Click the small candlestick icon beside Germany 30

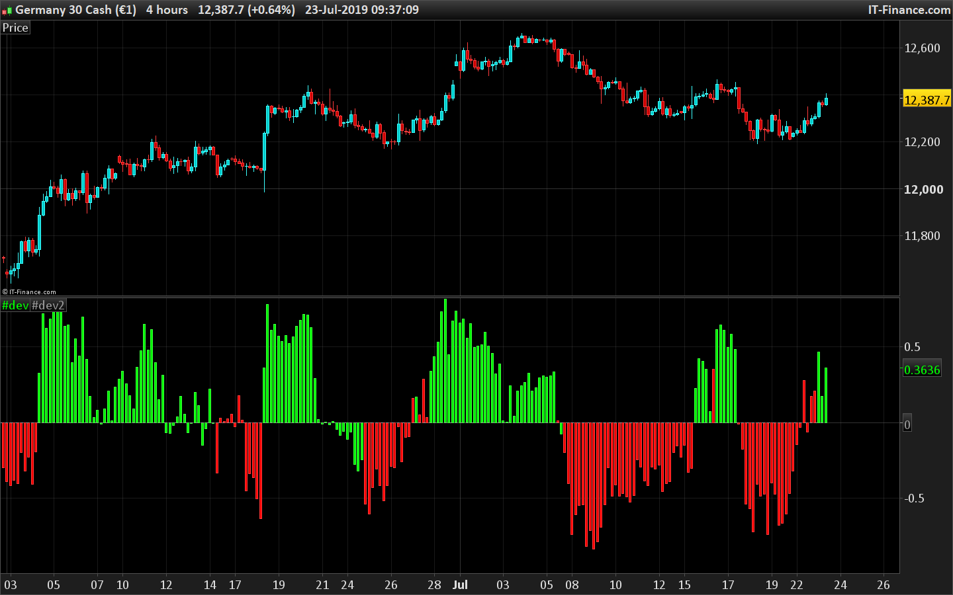[x=7, y=11]
